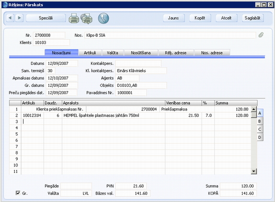Go to the previous invoice record
275x202 pixels.
pyautogui.click(x=10, y=18)
